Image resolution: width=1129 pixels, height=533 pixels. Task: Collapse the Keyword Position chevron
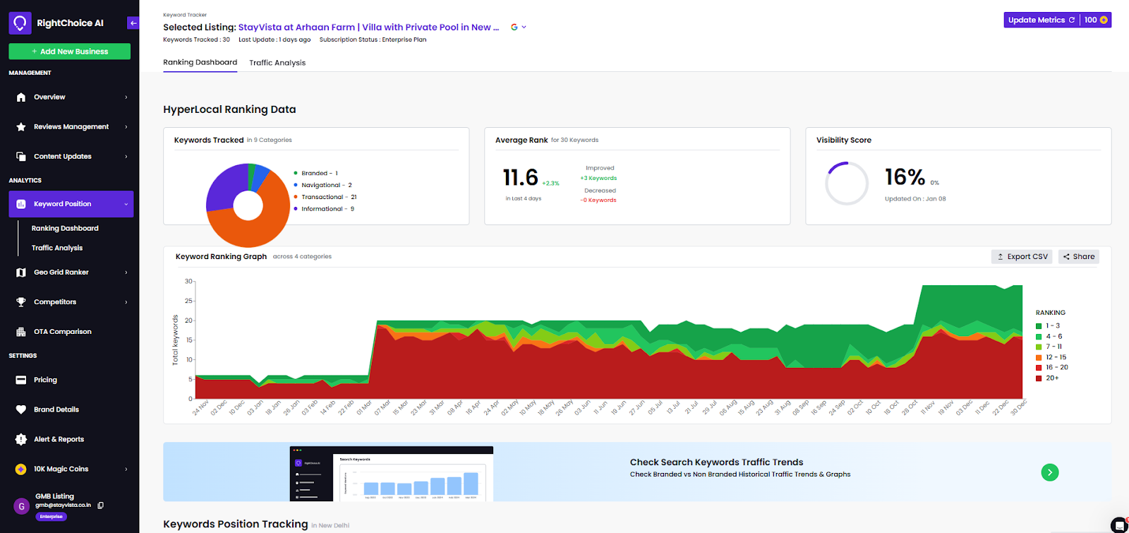(x=126, y=204)
